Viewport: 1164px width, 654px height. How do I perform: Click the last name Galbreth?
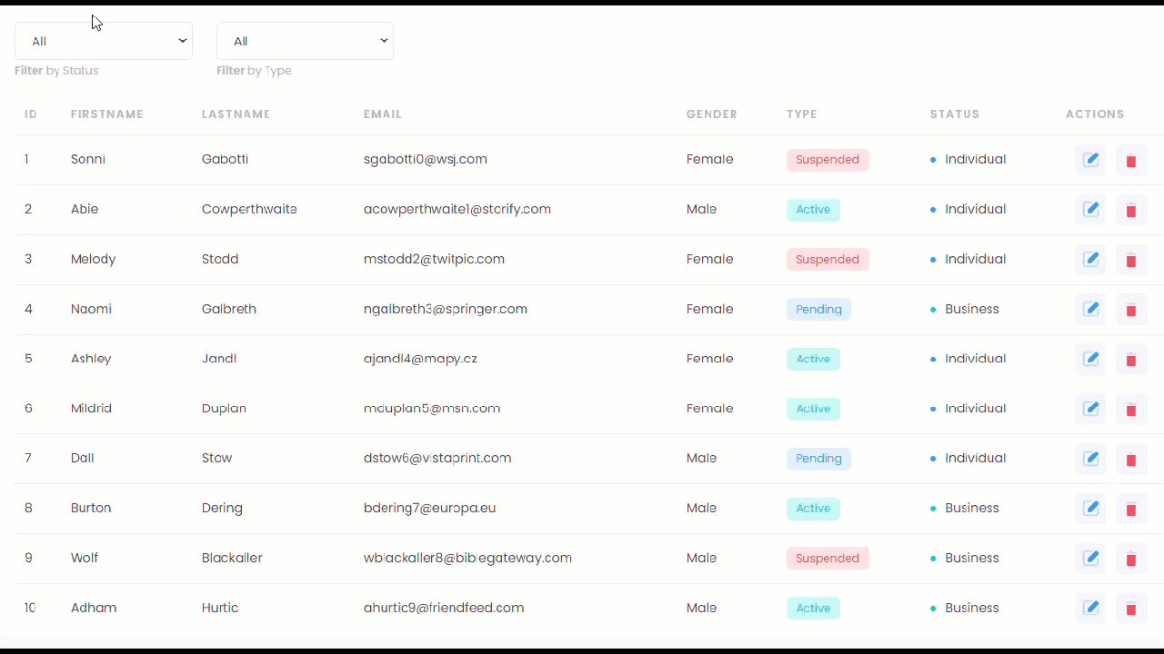tap(229, 310)
